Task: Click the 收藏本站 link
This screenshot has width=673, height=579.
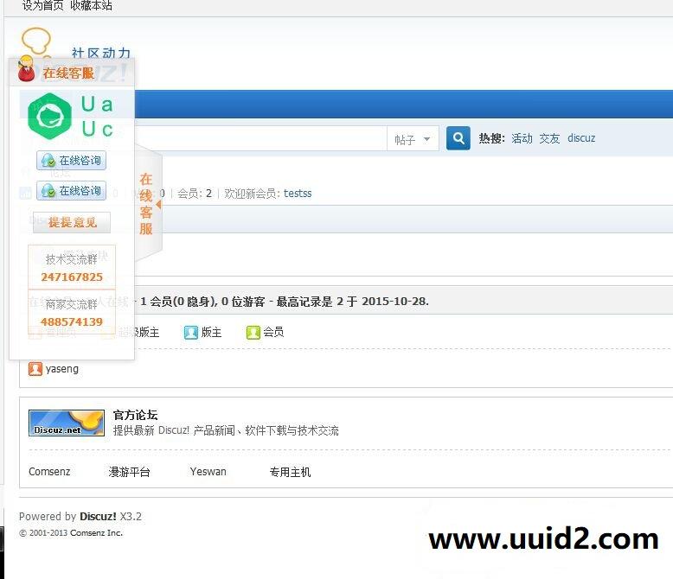Action: [91, 5]
